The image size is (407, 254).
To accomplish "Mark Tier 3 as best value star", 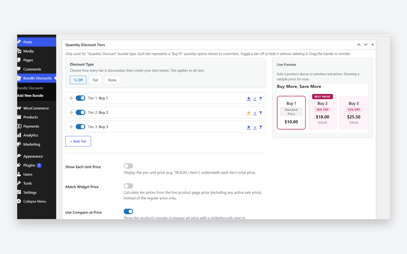I will [249, 127].
